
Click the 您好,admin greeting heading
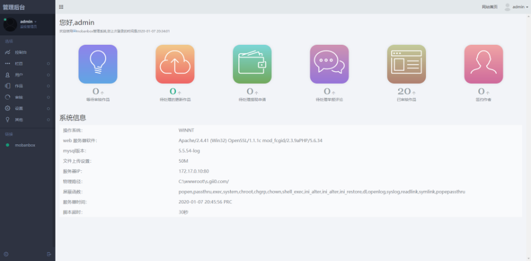pos(77,22)
